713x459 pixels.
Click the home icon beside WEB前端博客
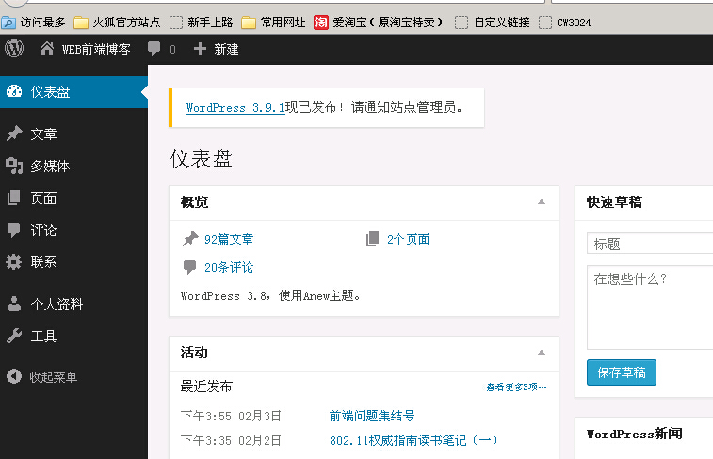[x=47, y=49]
